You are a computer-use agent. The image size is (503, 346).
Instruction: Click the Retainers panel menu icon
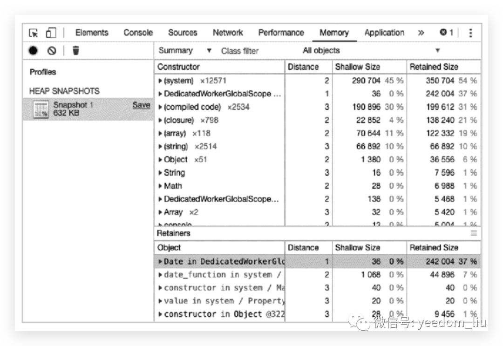473,233
